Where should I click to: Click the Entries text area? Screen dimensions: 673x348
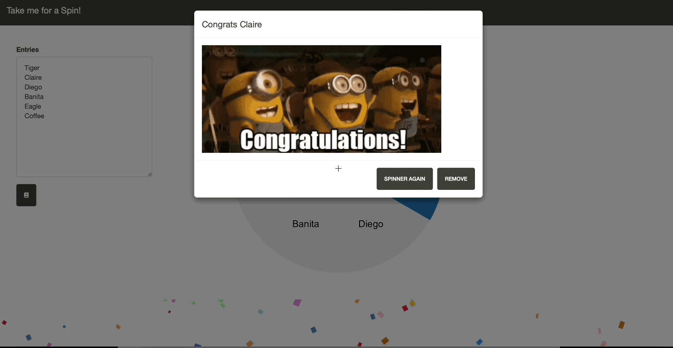point(84,117)
